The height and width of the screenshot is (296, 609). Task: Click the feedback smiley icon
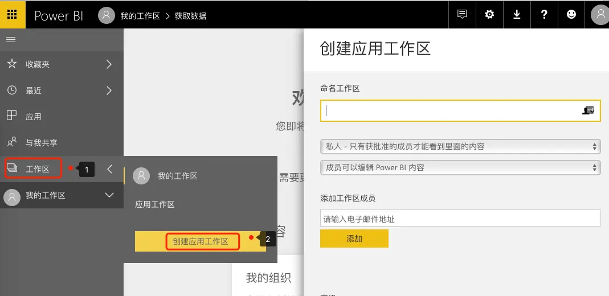click(571, 15)
